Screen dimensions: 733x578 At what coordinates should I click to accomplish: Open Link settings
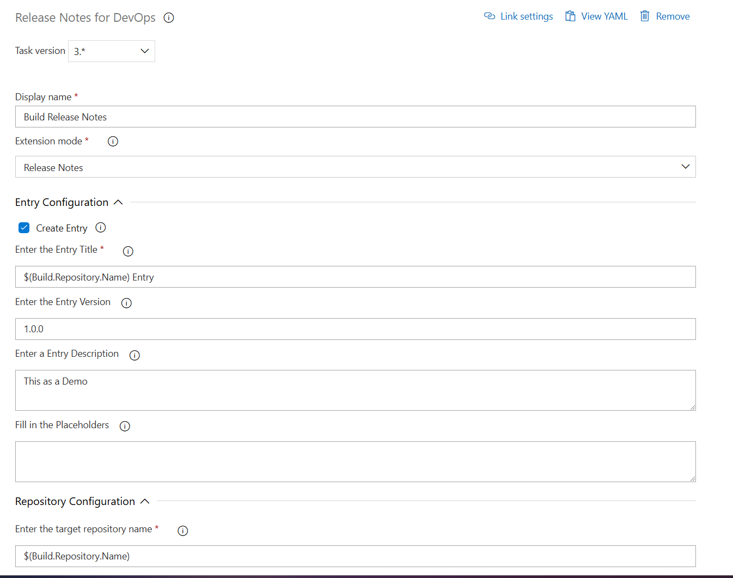[518, 16]
